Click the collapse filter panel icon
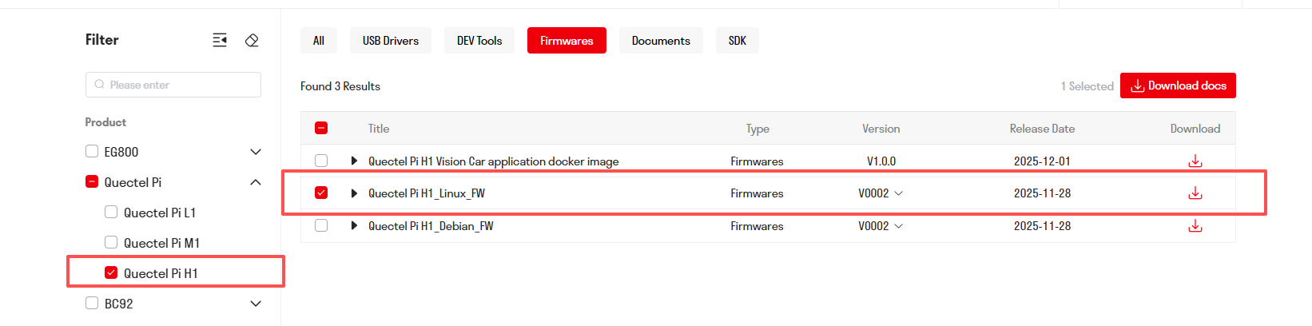The width and height of the screenshot is (1312, 326). tap(220, 40)
